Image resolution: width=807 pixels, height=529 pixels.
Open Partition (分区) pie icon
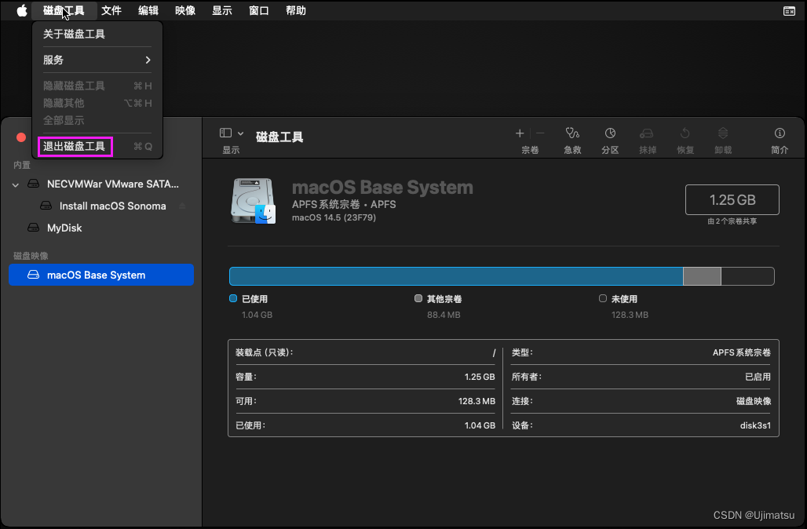[x=610, y=133]
